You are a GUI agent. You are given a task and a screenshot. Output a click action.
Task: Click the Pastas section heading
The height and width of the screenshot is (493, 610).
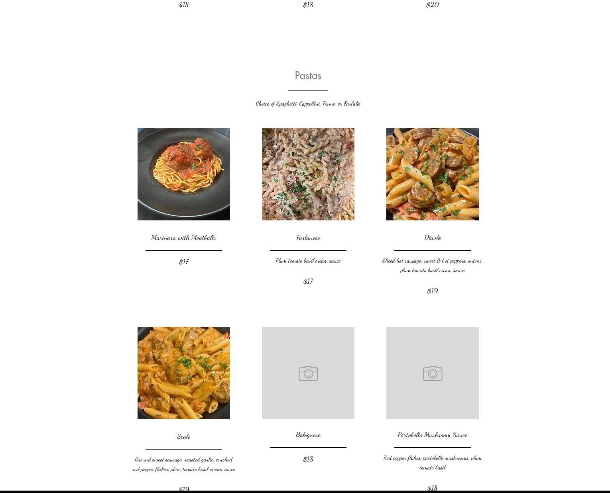pyautogui.click(x=308, y=75)
